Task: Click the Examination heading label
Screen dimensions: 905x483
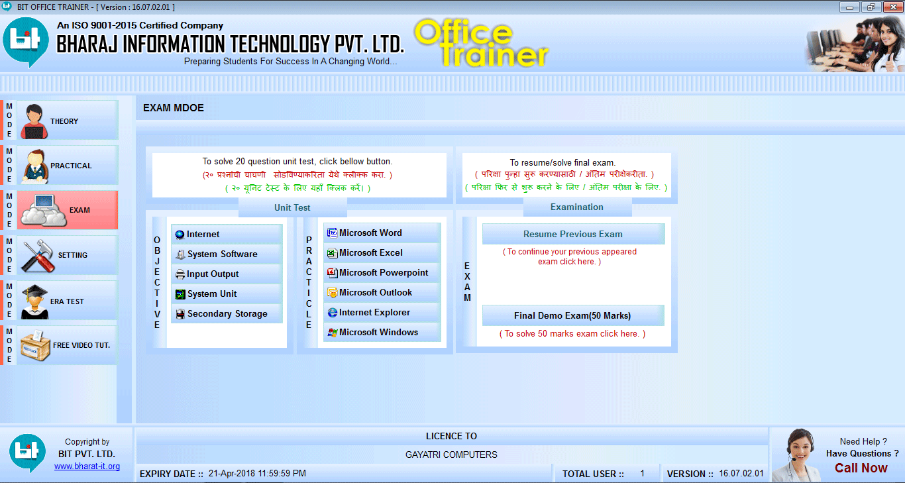Action: 577,207
